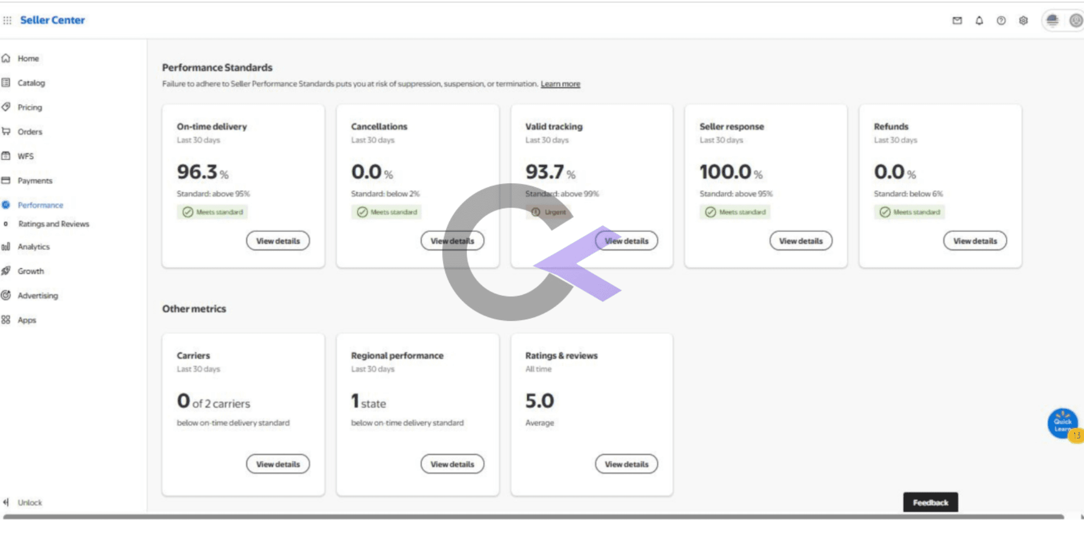Click the '1 state' Regional performance value
Image resolution: width=1084 pixels, height=542 pixels.
click(x=369, y=402)
